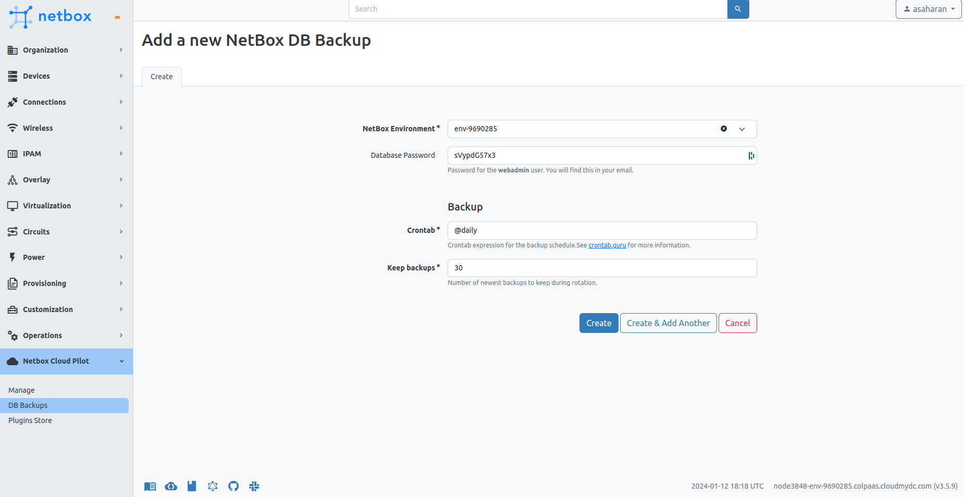Click the Keep backups input field
Screen dimensions: 964x497
(x=602, y=268)
